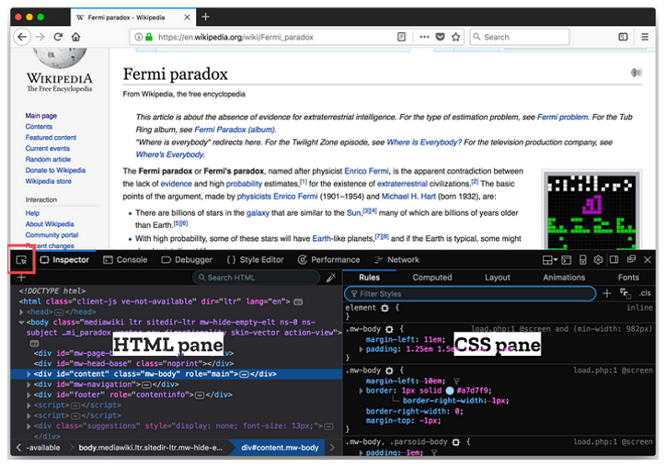Screen dimensions: 666x467
Task: Click the eyedropper icon beside Search HTML
Action: 331,278
